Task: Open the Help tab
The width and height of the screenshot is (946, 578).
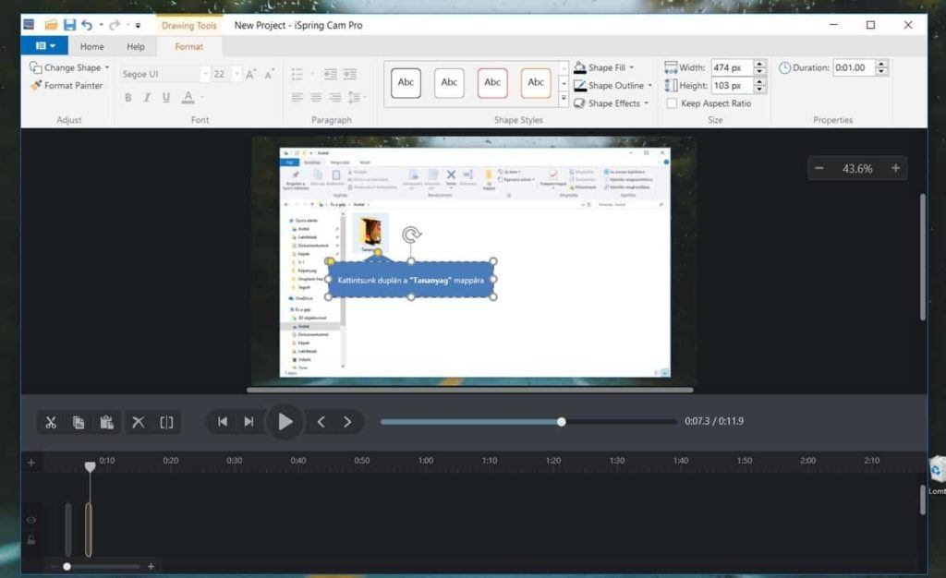Action: point(135,46)
